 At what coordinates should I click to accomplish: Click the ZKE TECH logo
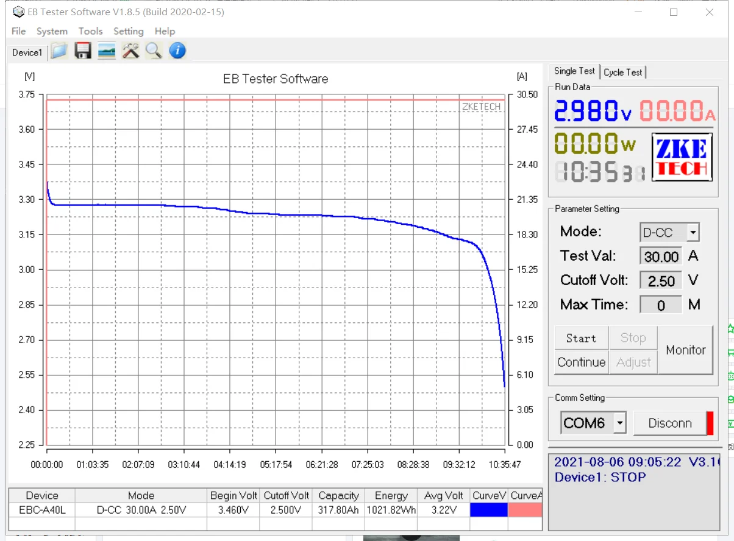682,158
